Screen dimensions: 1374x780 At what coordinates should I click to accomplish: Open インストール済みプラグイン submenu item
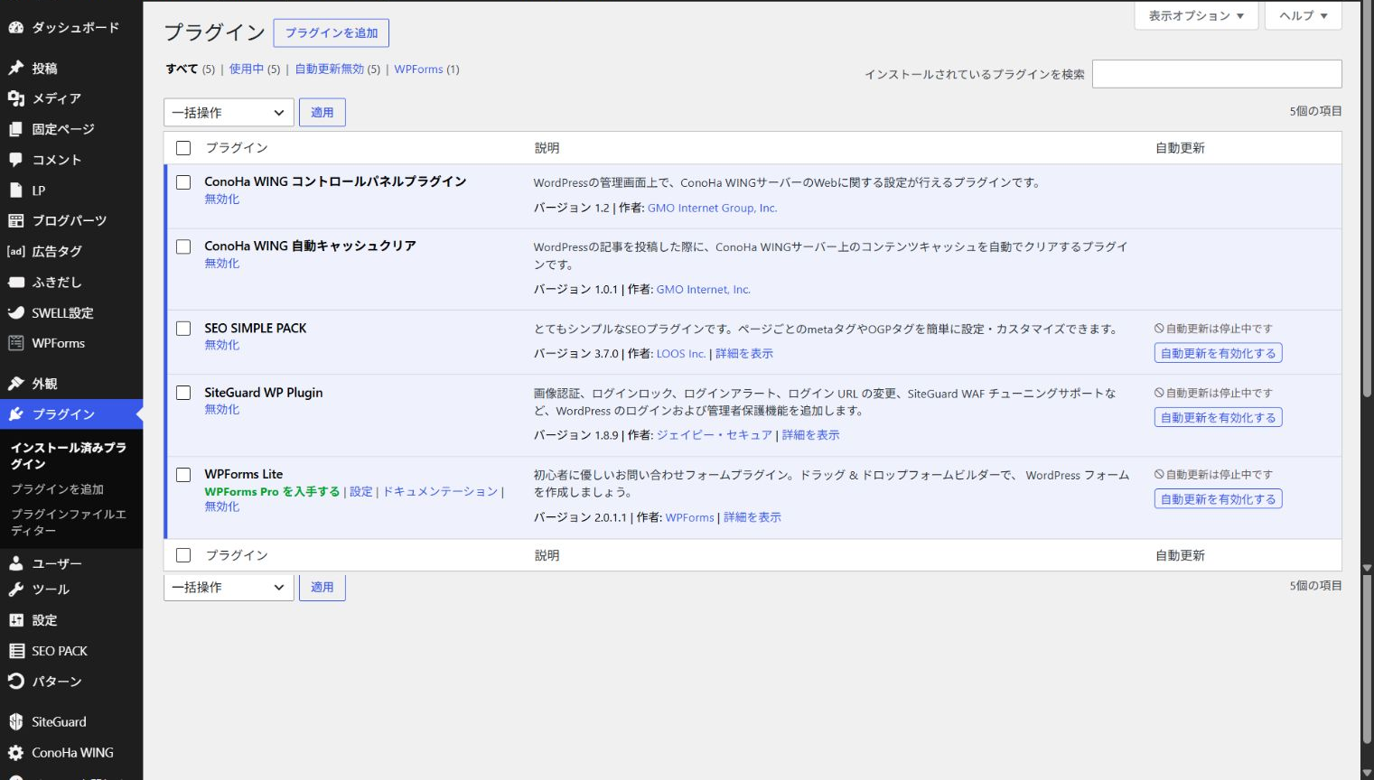69,455
